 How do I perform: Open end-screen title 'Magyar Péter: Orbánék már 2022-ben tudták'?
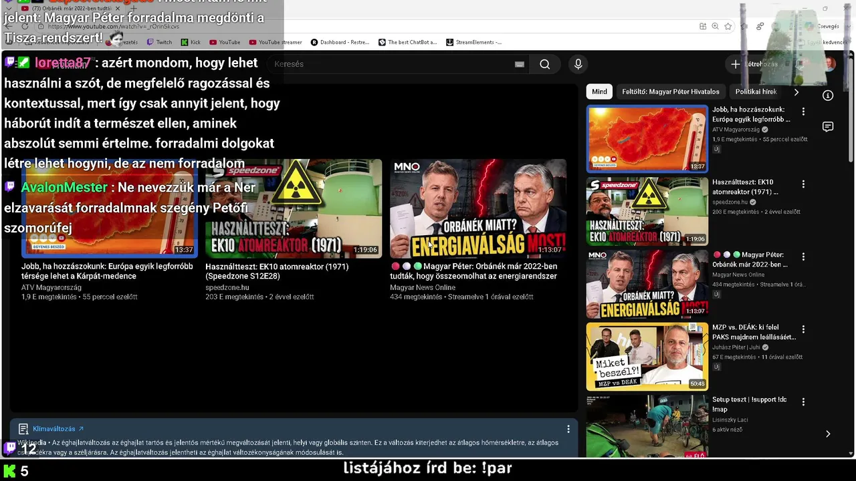pos(473,271)
